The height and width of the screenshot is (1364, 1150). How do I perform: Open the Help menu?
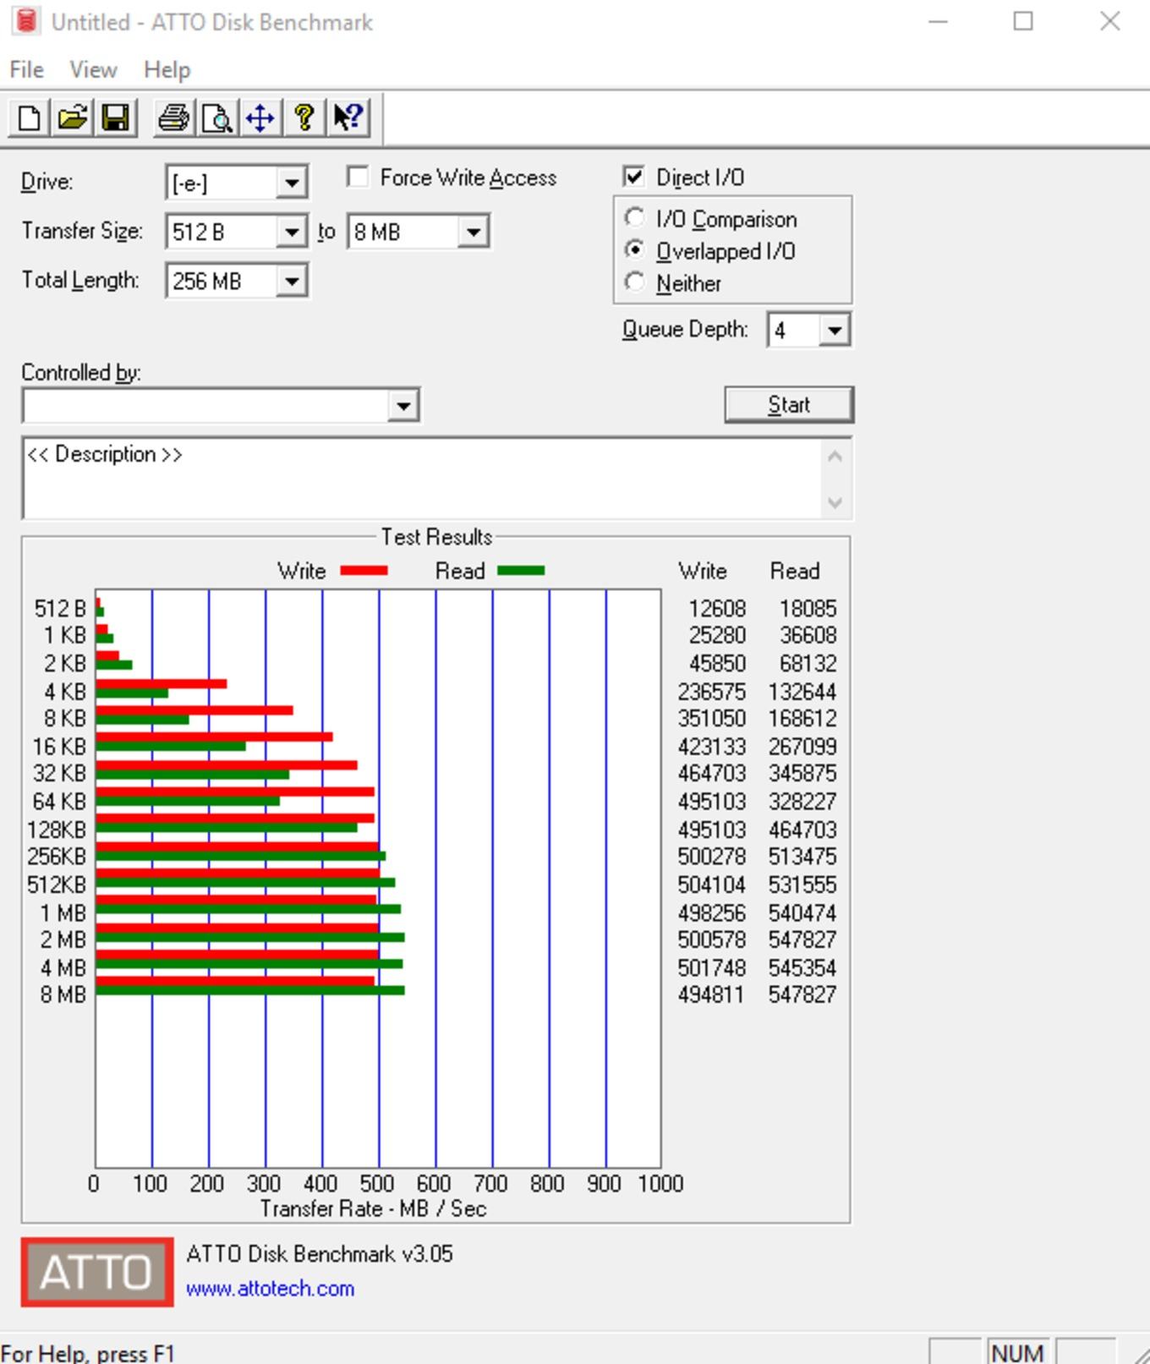click(x=167, y=69)
